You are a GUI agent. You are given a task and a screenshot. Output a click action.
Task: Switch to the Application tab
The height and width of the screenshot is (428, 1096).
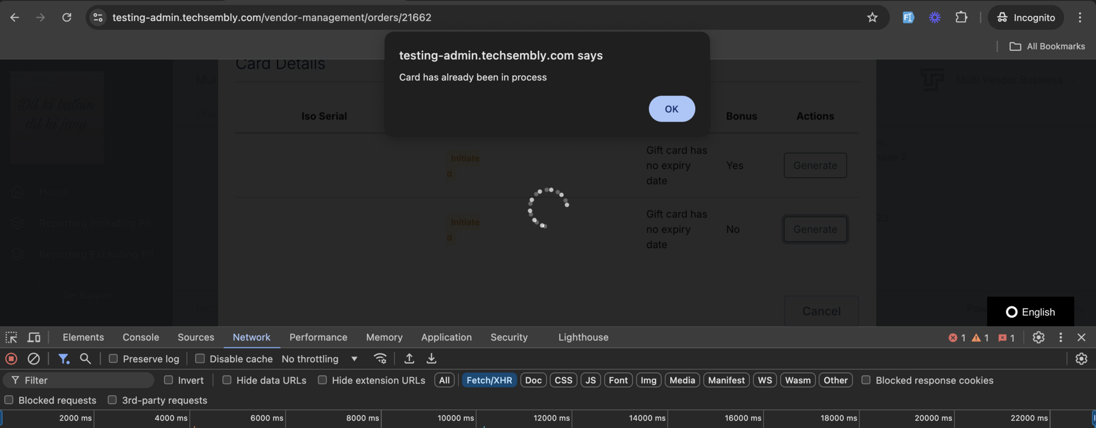[x=446, y=338]
